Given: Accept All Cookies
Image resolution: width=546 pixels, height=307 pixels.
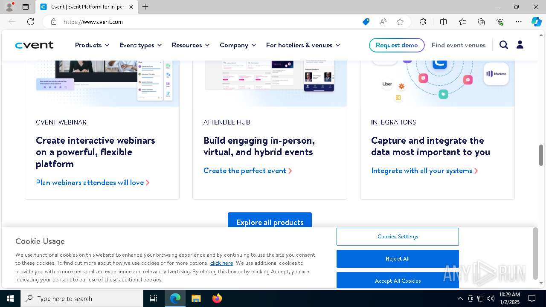Looking at the screenshot, I should [x=398, y=280].
